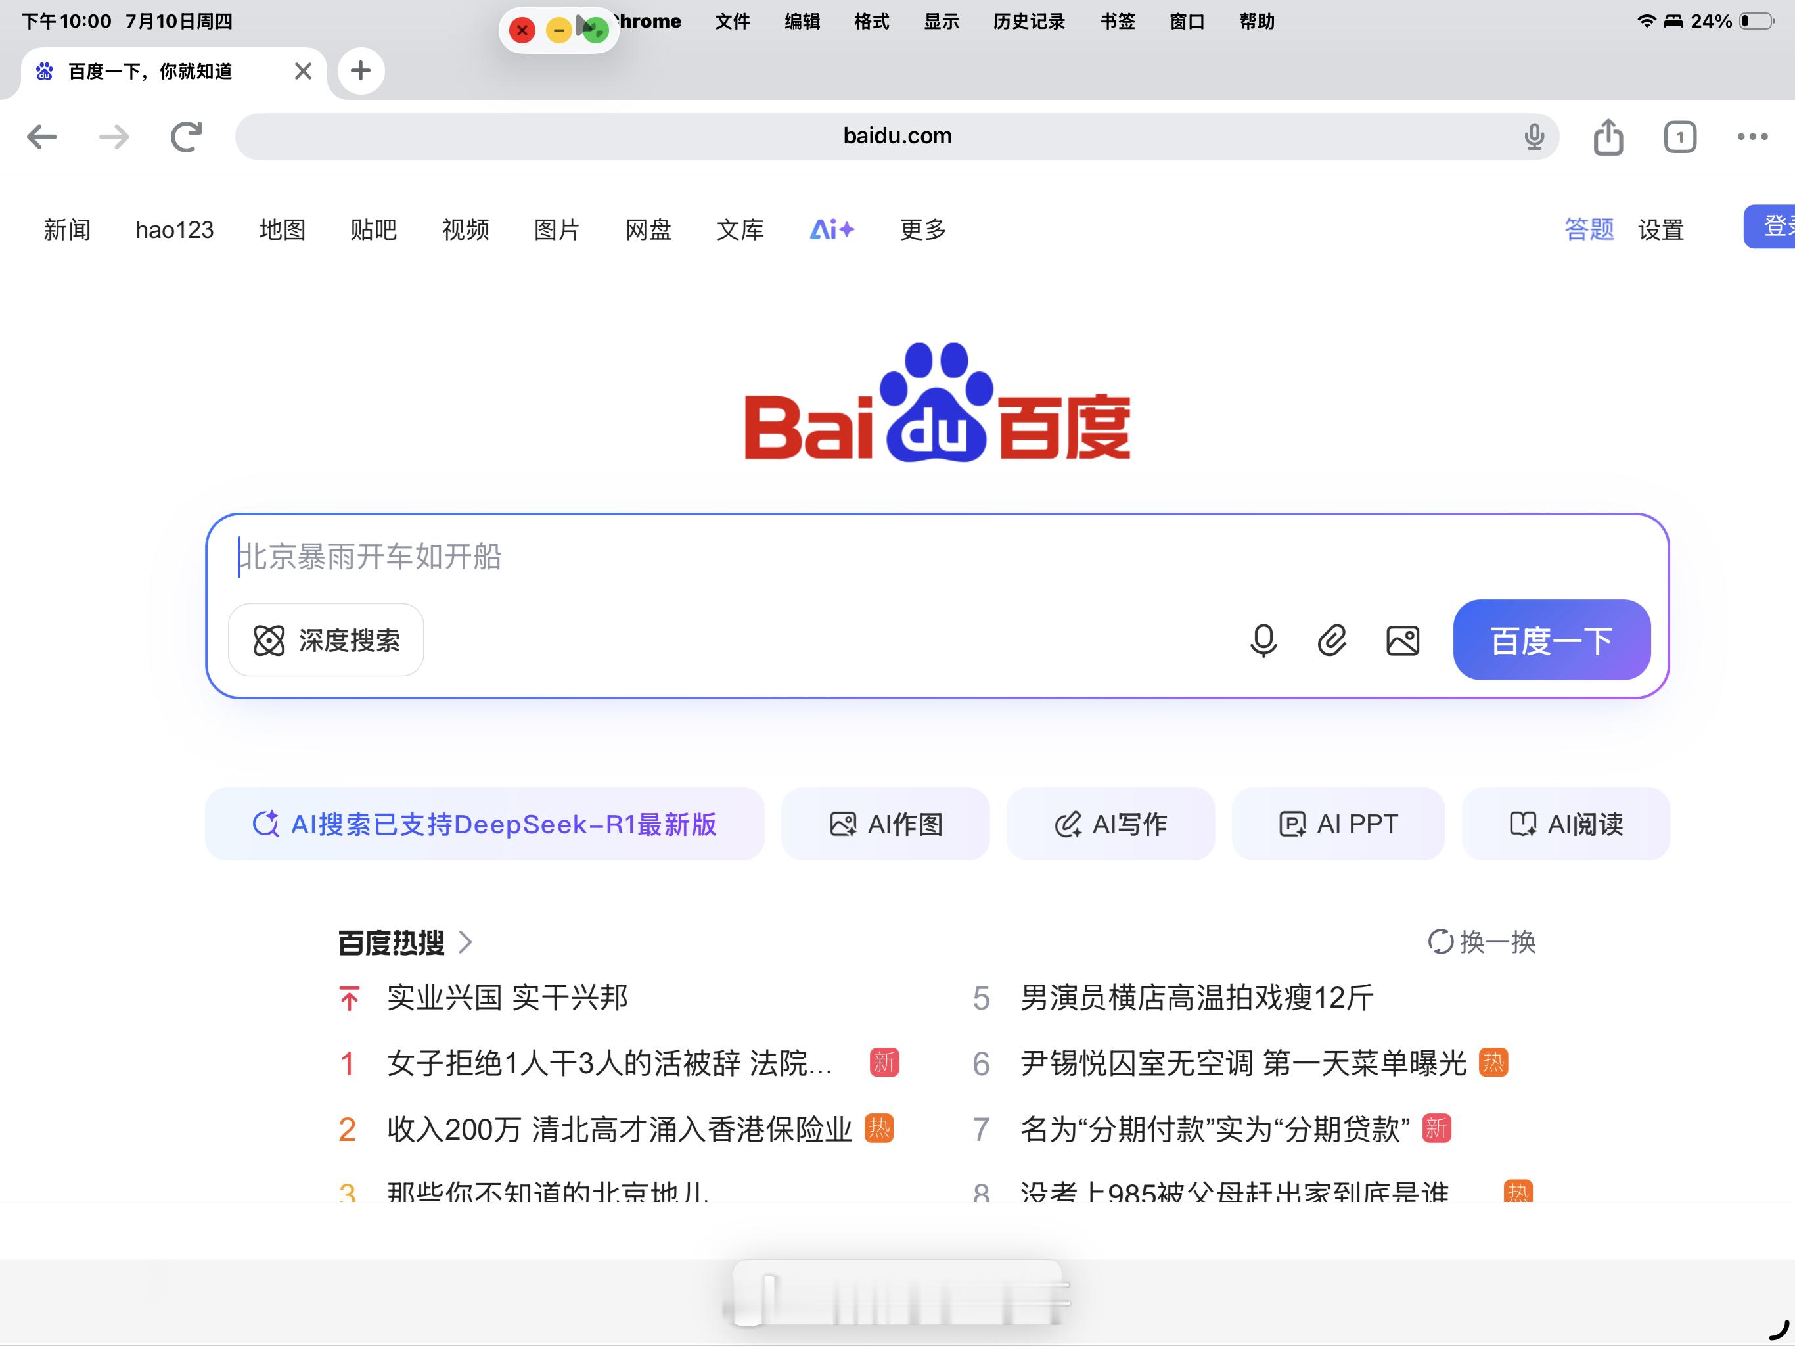Click the voice search microphone in search box
The width and height of the screenshot is (1795, 1346).
tap(1263, 641)
